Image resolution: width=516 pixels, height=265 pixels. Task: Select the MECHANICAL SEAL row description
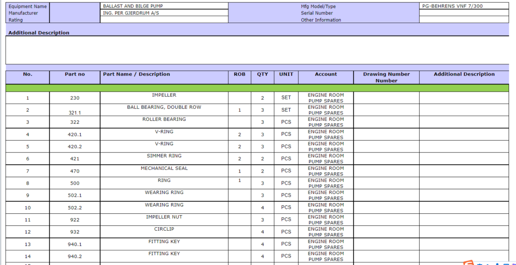click(x=164, y=171)
